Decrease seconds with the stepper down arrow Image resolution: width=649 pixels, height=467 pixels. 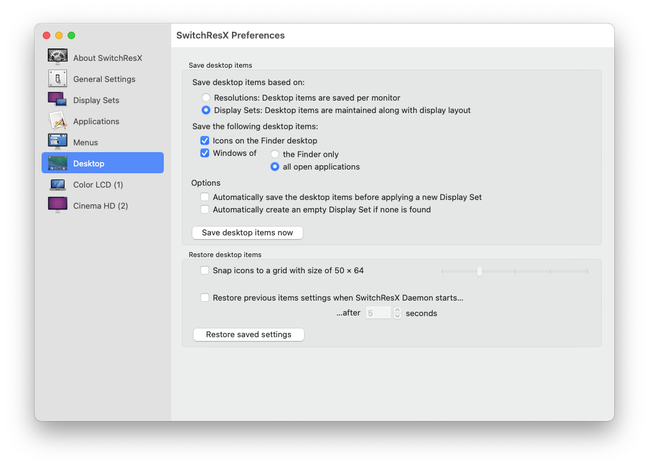397,316
